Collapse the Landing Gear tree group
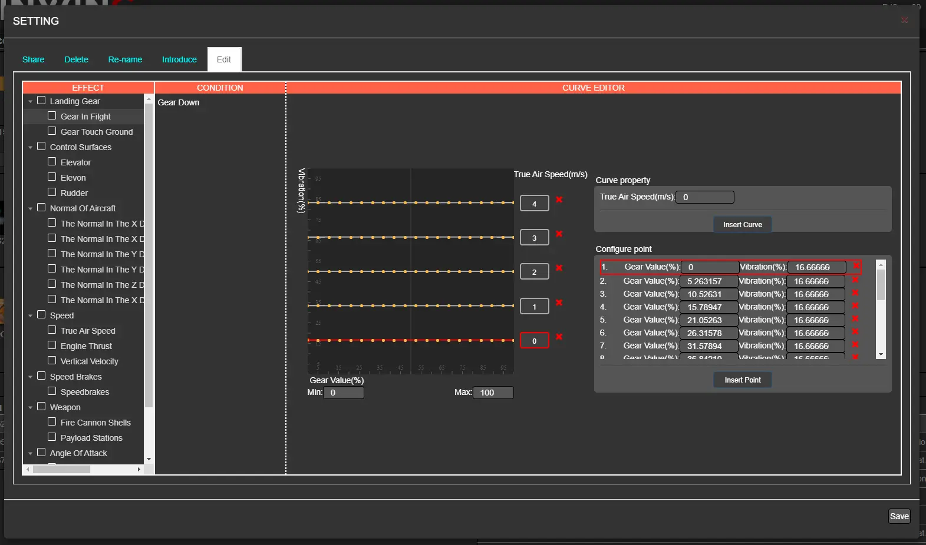The image size is (926, 545). 30,102
